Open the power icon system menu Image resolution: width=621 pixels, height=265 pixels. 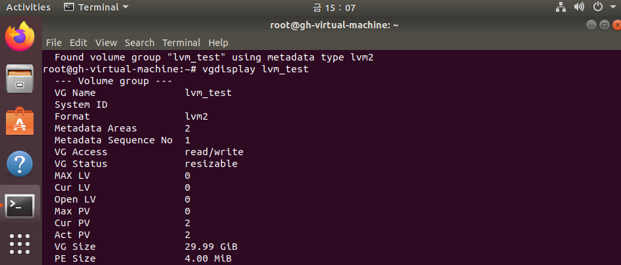tap(597, 7)
